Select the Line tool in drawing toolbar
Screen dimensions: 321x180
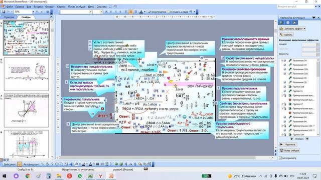43,164
